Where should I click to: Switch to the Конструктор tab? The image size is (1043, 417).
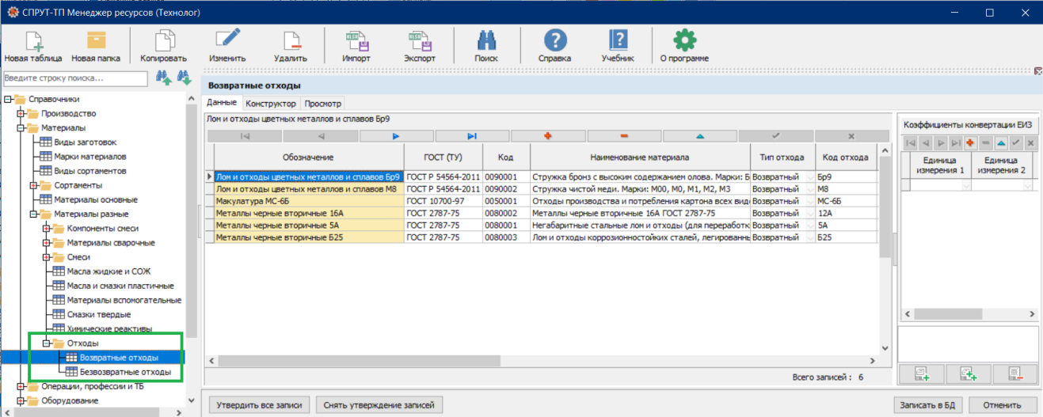click(x=271, y=104)
